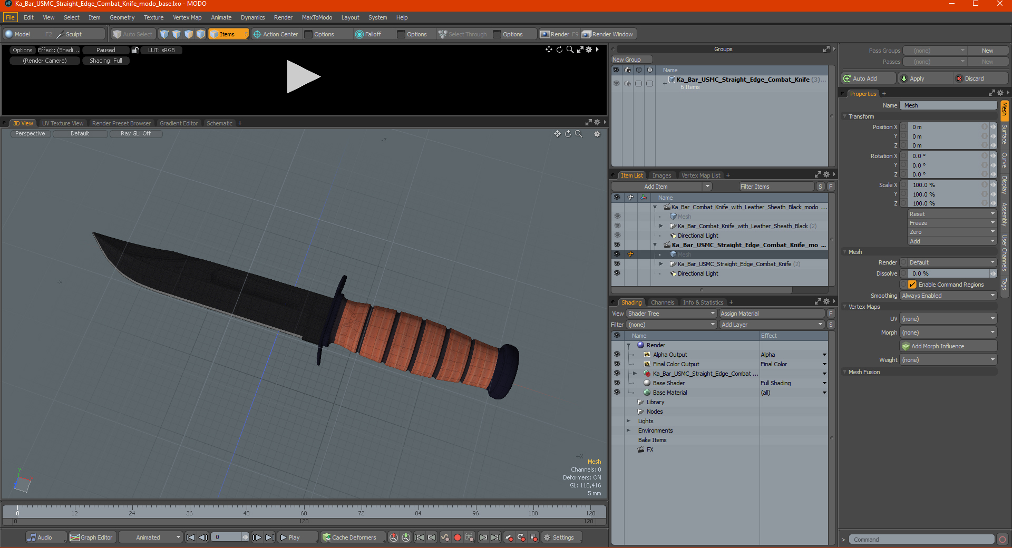Click the preview lock icon next to Paused
This screenshot has width=1012, height=548.
click(x=135, y=50)
